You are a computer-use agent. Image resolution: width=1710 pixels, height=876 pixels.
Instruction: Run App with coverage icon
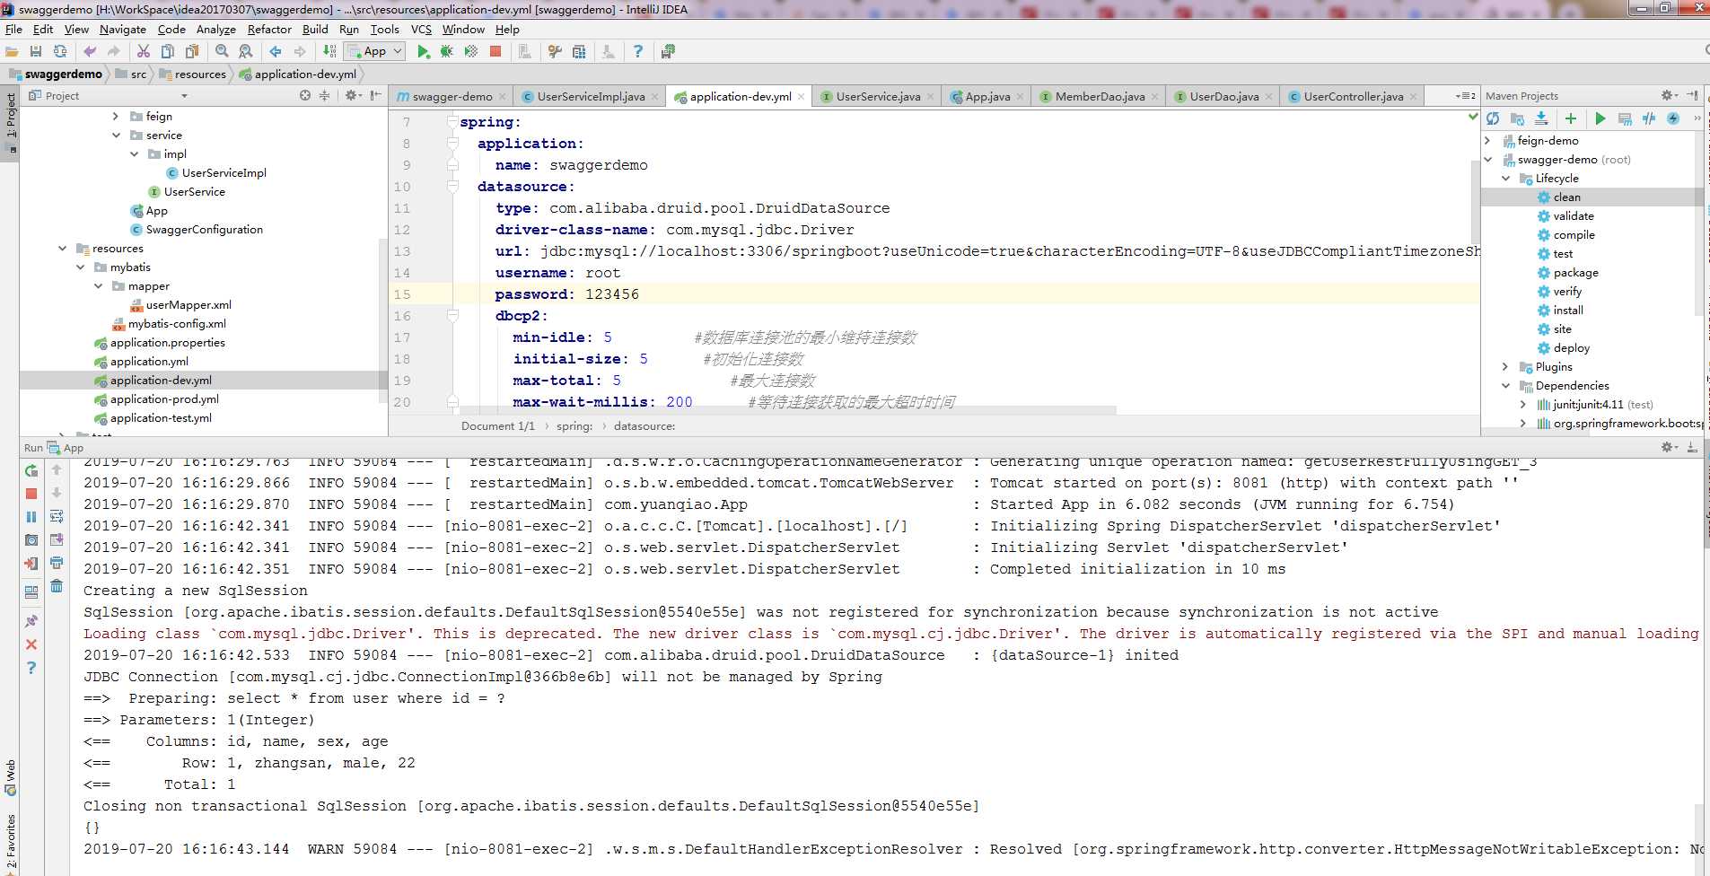471,52
